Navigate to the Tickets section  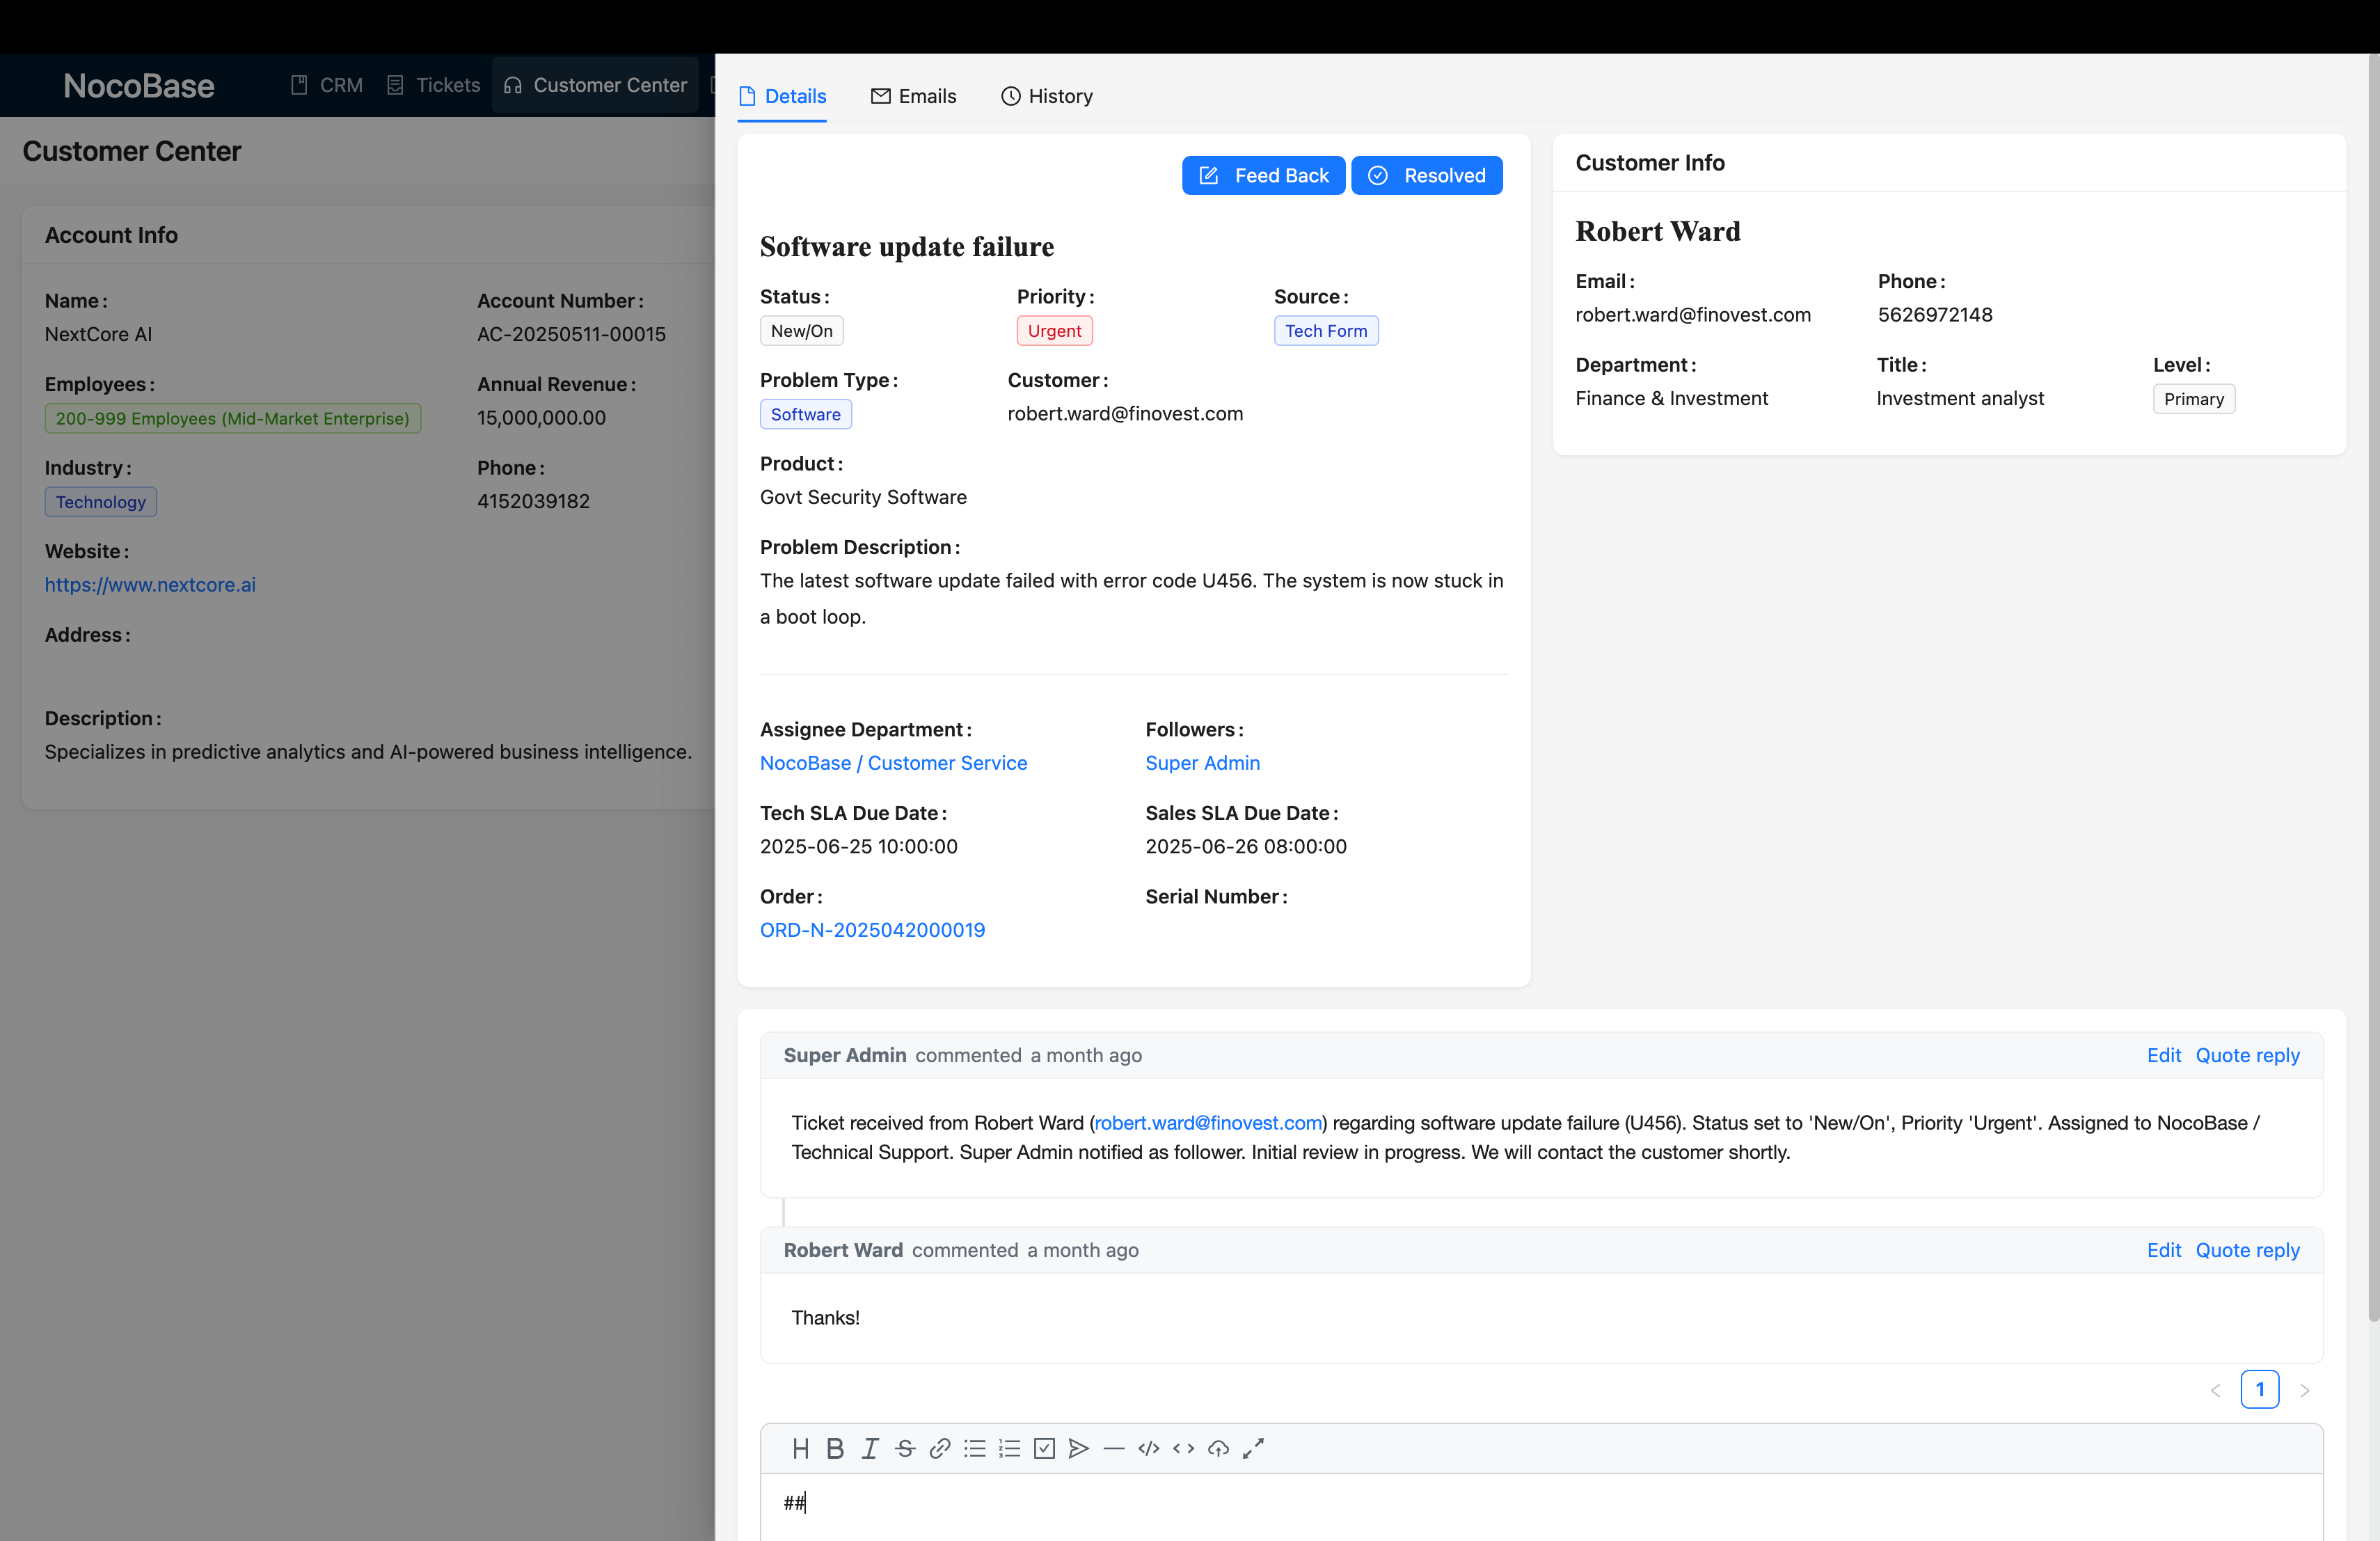(x=433, y=85)
